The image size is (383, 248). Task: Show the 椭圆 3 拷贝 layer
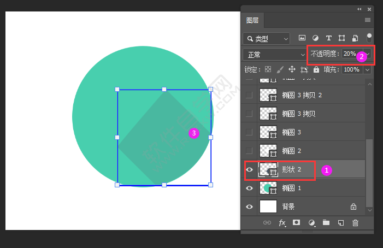(249, 114)
